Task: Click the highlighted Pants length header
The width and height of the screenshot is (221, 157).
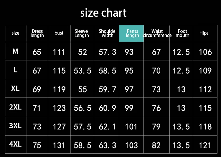Action: [132, 33]
